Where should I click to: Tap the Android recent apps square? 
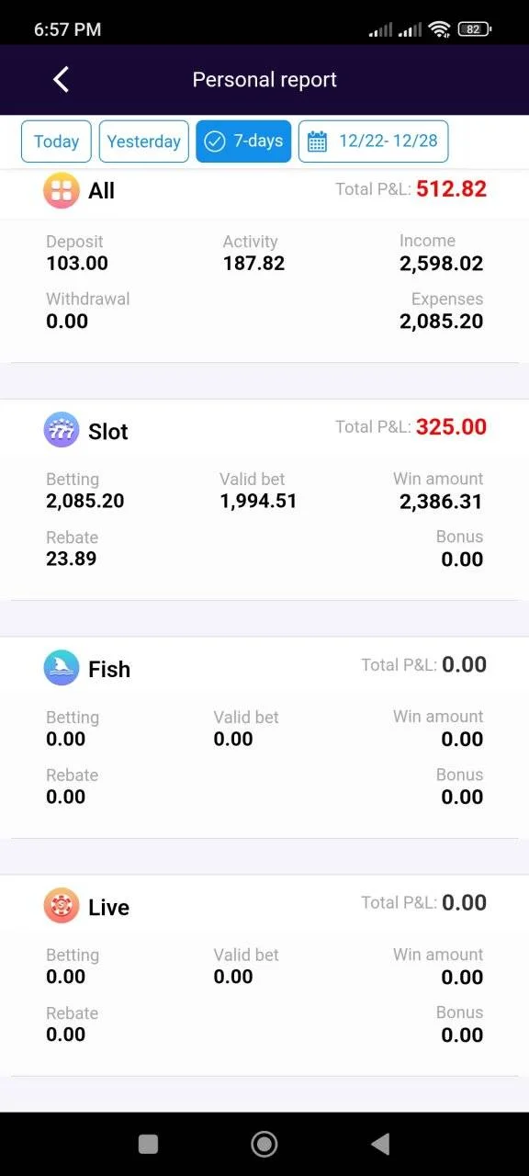point(148,1144)
